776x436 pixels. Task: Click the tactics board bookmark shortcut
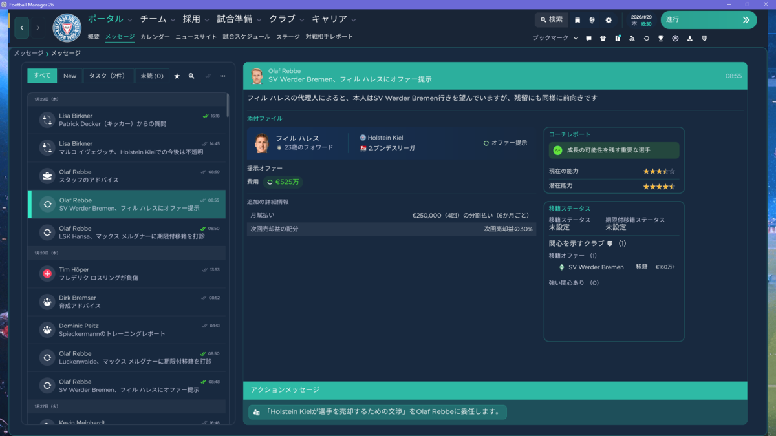(x=618, y=38)
